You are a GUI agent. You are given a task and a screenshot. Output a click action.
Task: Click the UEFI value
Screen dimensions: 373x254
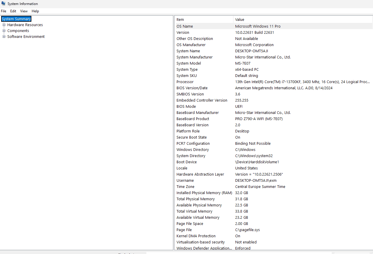point(239,107)
